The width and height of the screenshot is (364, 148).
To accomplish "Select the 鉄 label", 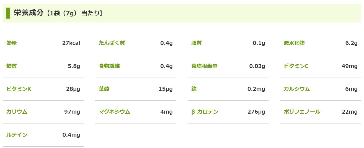I will pyautogui.click(x=194, y=89).
